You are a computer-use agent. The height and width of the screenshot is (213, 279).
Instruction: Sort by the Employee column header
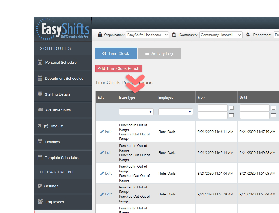(166, 98)
